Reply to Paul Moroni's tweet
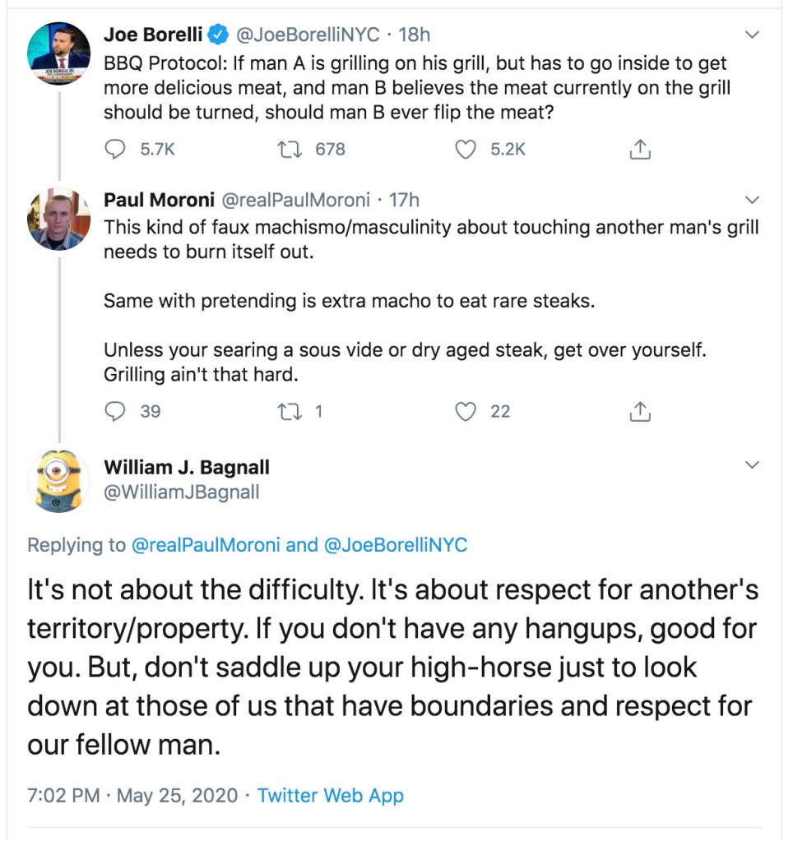This screenshot has width=793, height=841. pos(117,411)
